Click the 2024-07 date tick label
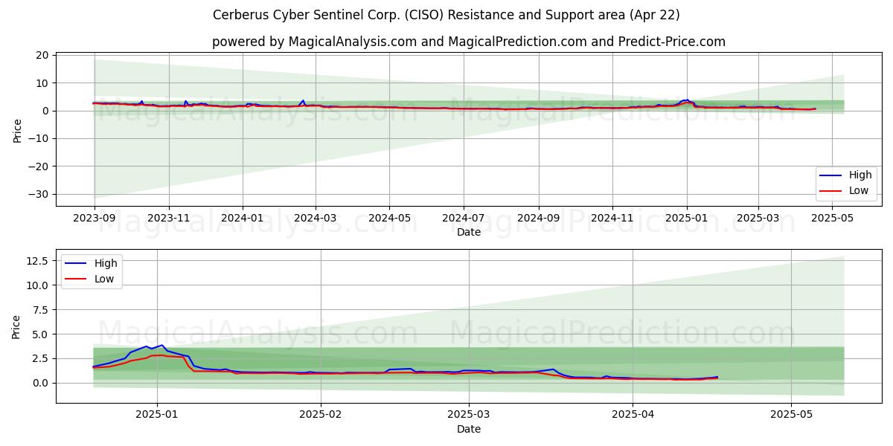 464,219
